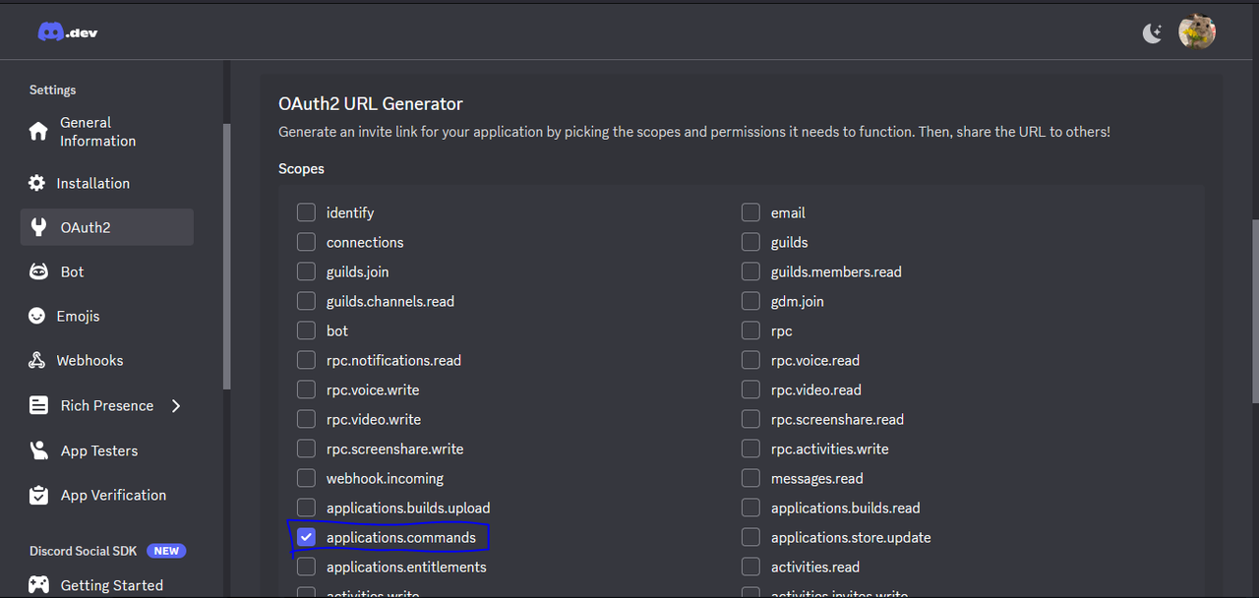Open the Emojis smiley icon

pyautogui.click(x=37, y=316)
